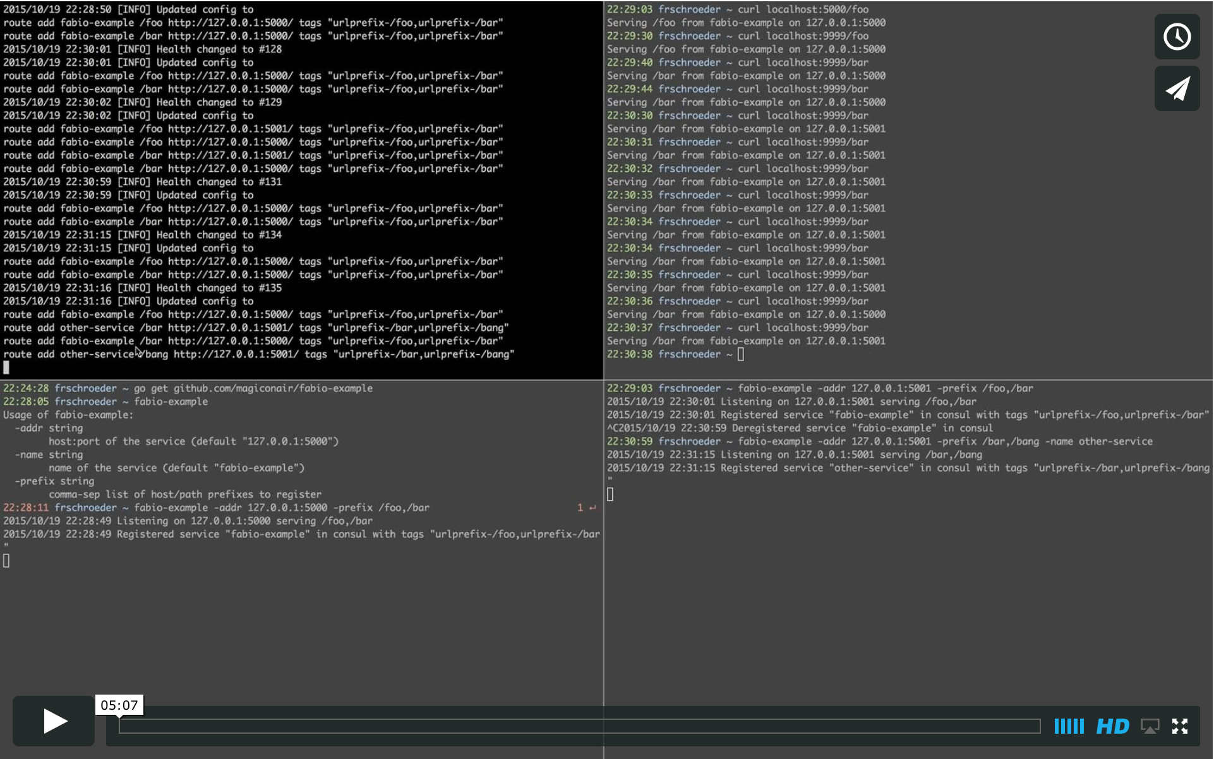Click the AirPlay icon
Image resolution: width=1214 pixels, height=759 pixels.
coord(1150,726)
